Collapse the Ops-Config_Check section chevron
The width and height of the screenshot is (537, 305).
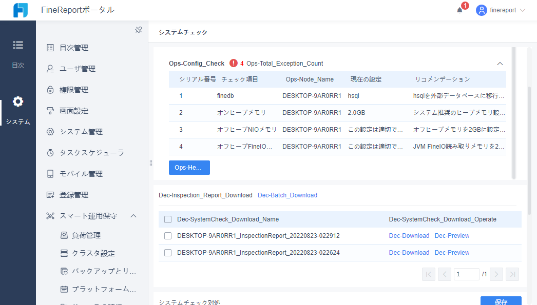[500, 64]
